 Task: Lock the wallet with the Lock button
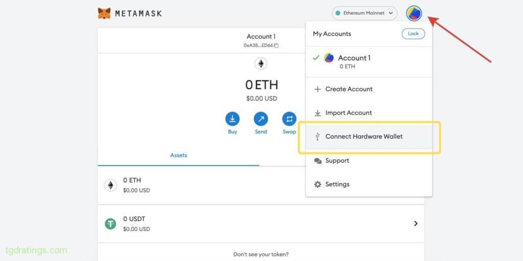tap(413, 34)
